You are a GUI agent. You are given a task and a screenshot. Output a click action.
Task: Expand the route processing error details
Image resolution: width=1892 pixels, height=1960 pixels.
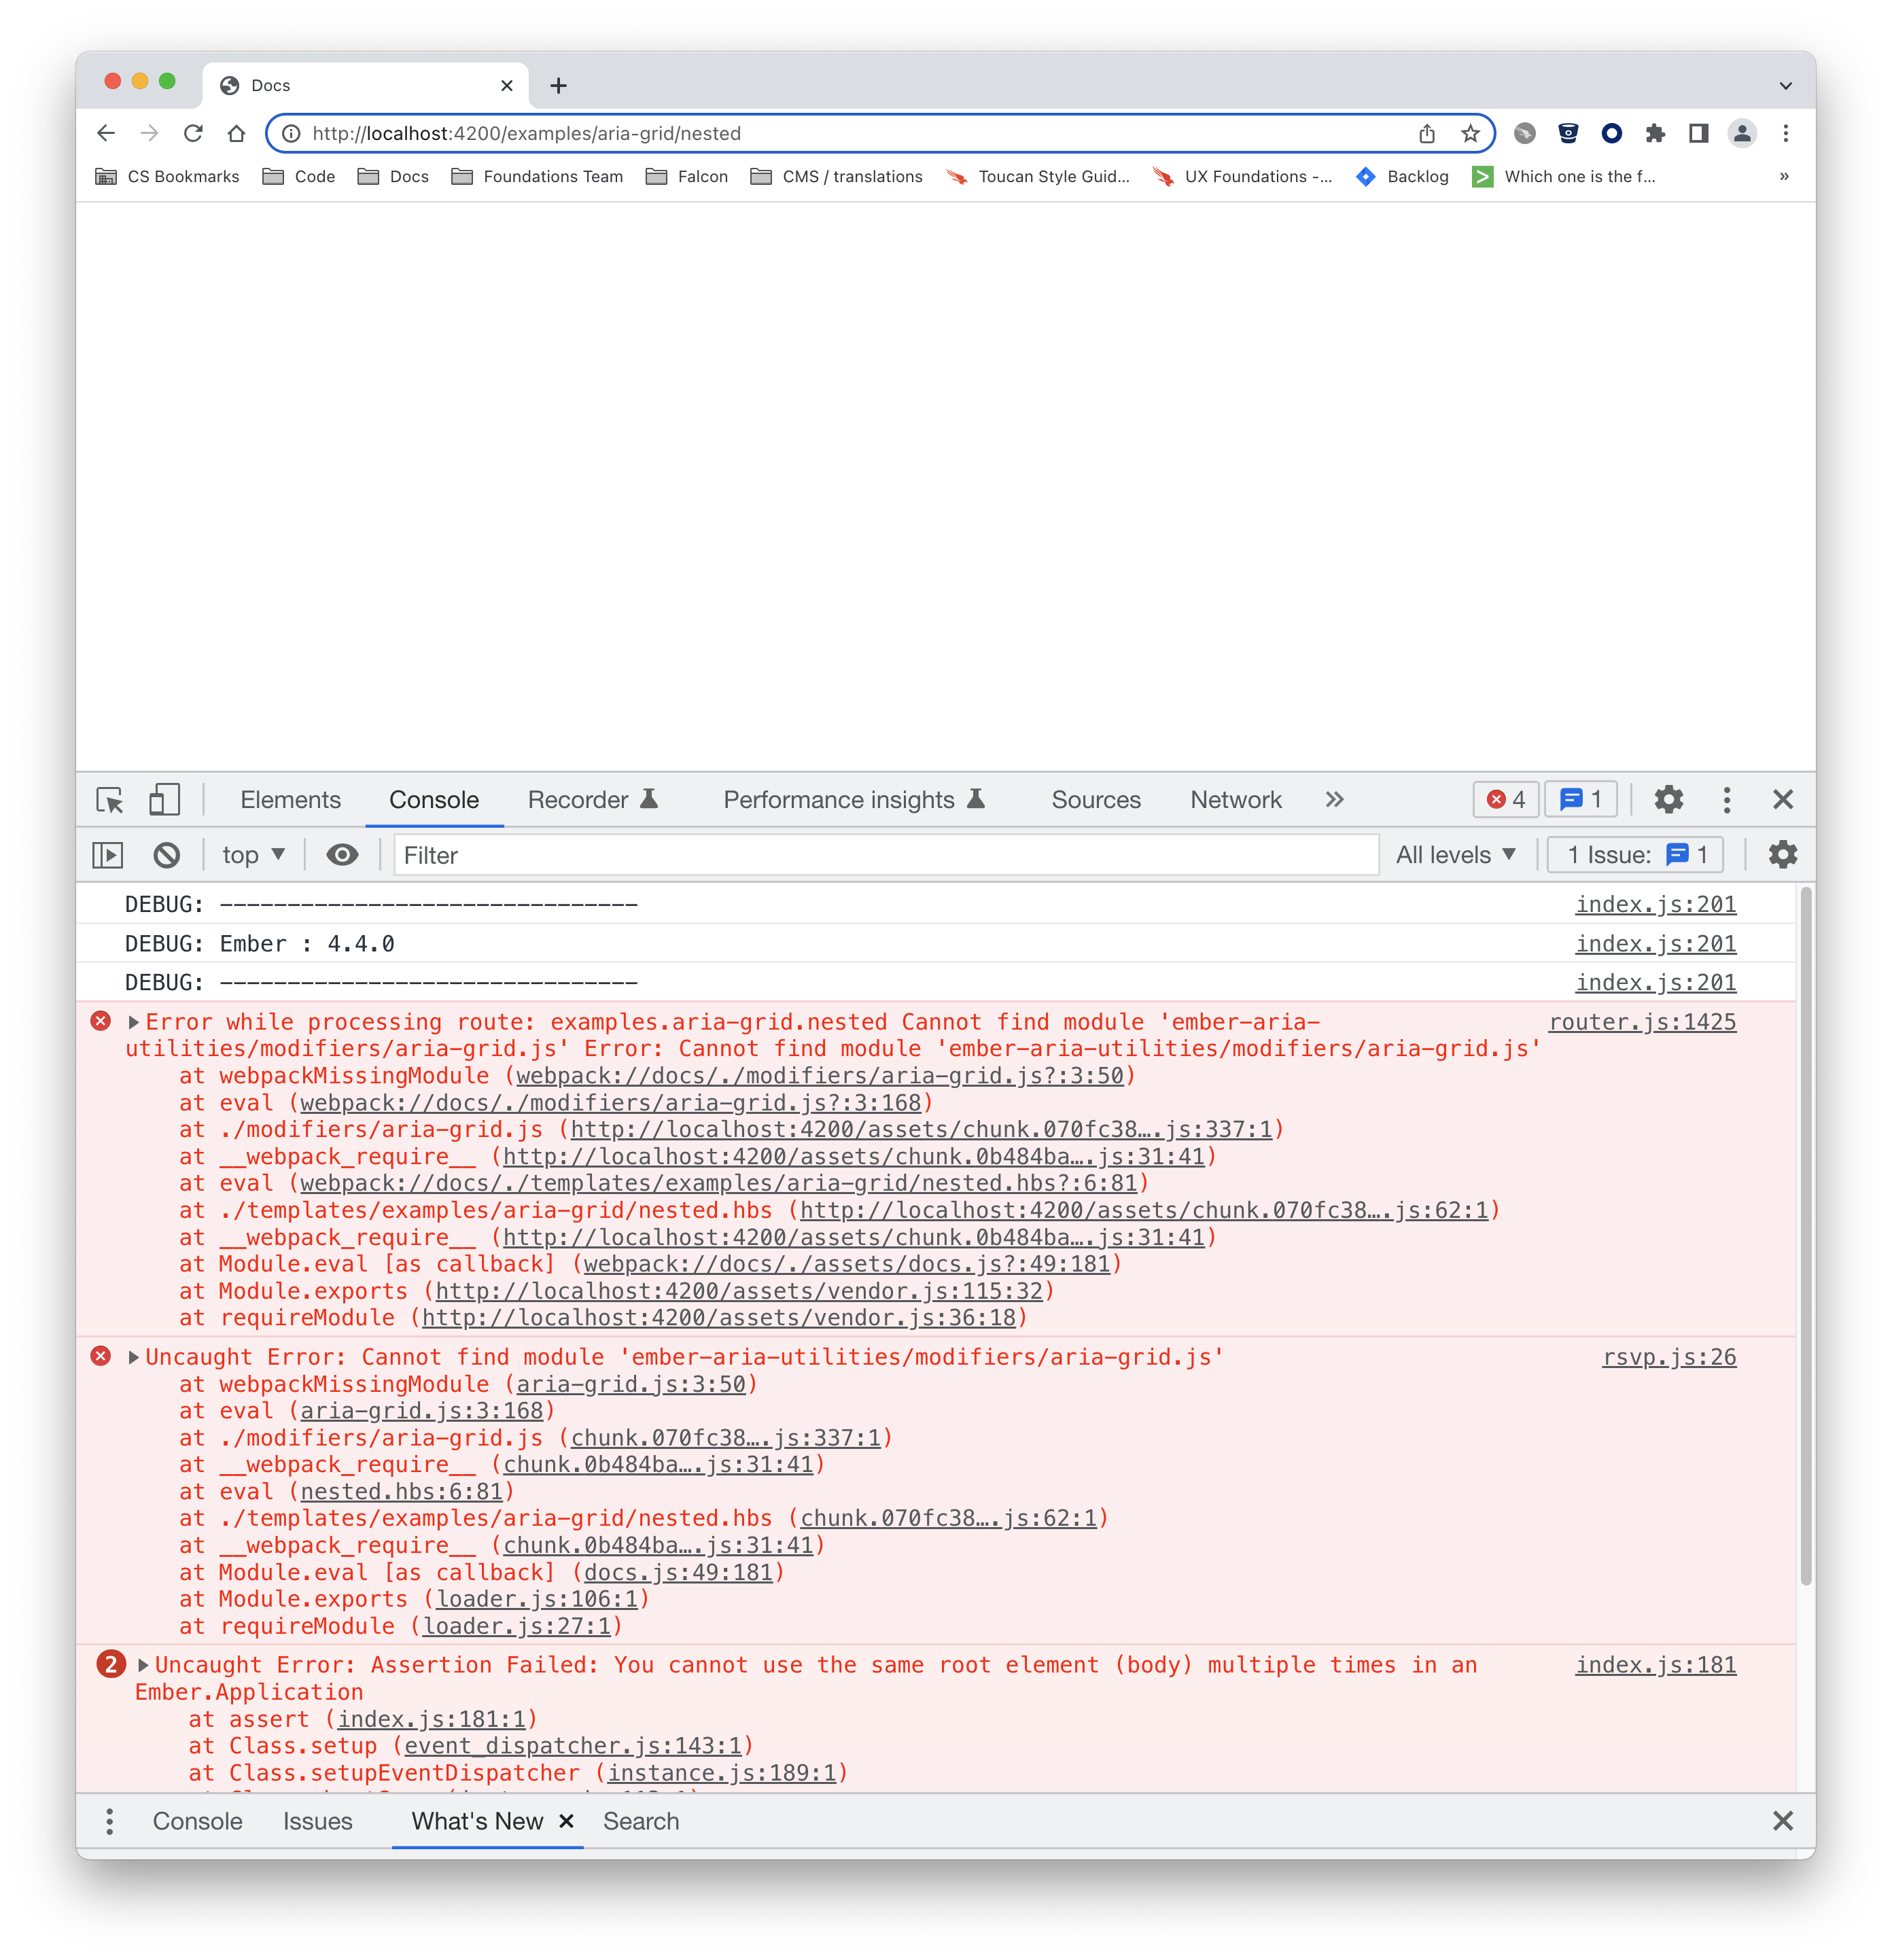[x=133, y=1022]
